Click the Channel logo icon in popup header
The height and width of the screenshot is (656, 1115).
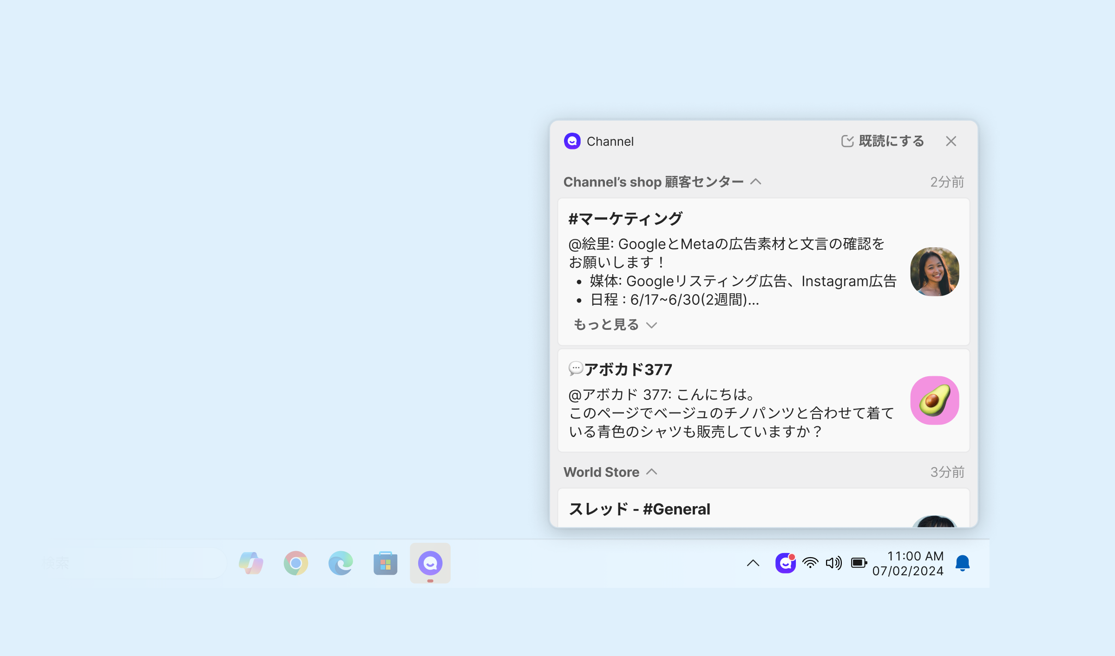pos(572,141)
